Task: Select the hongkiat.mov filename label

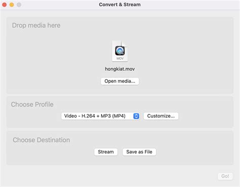Action: click(120, 69)
